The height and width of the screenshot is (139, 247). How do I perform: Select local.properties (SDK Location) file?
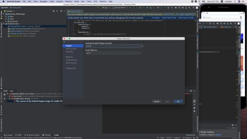(x=22, y=36)
